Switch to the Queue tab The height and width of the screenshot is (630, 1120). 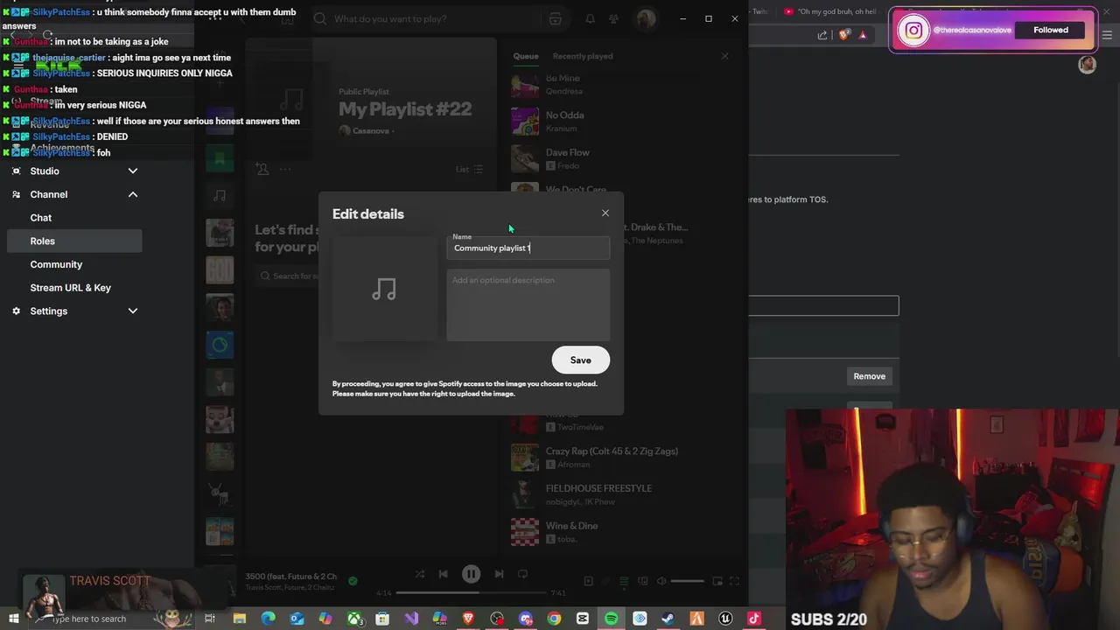point(526,56)
